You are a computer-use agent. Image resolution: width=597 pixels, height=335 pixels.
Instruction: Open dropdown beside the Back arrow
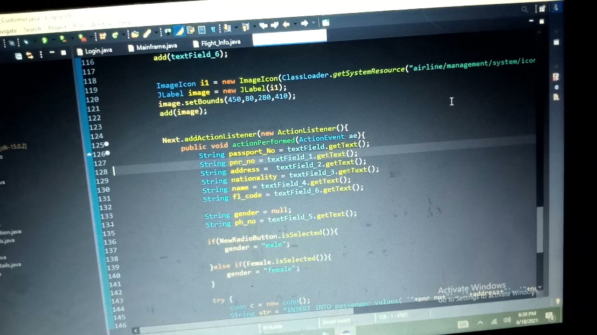[x=295, y=24]
